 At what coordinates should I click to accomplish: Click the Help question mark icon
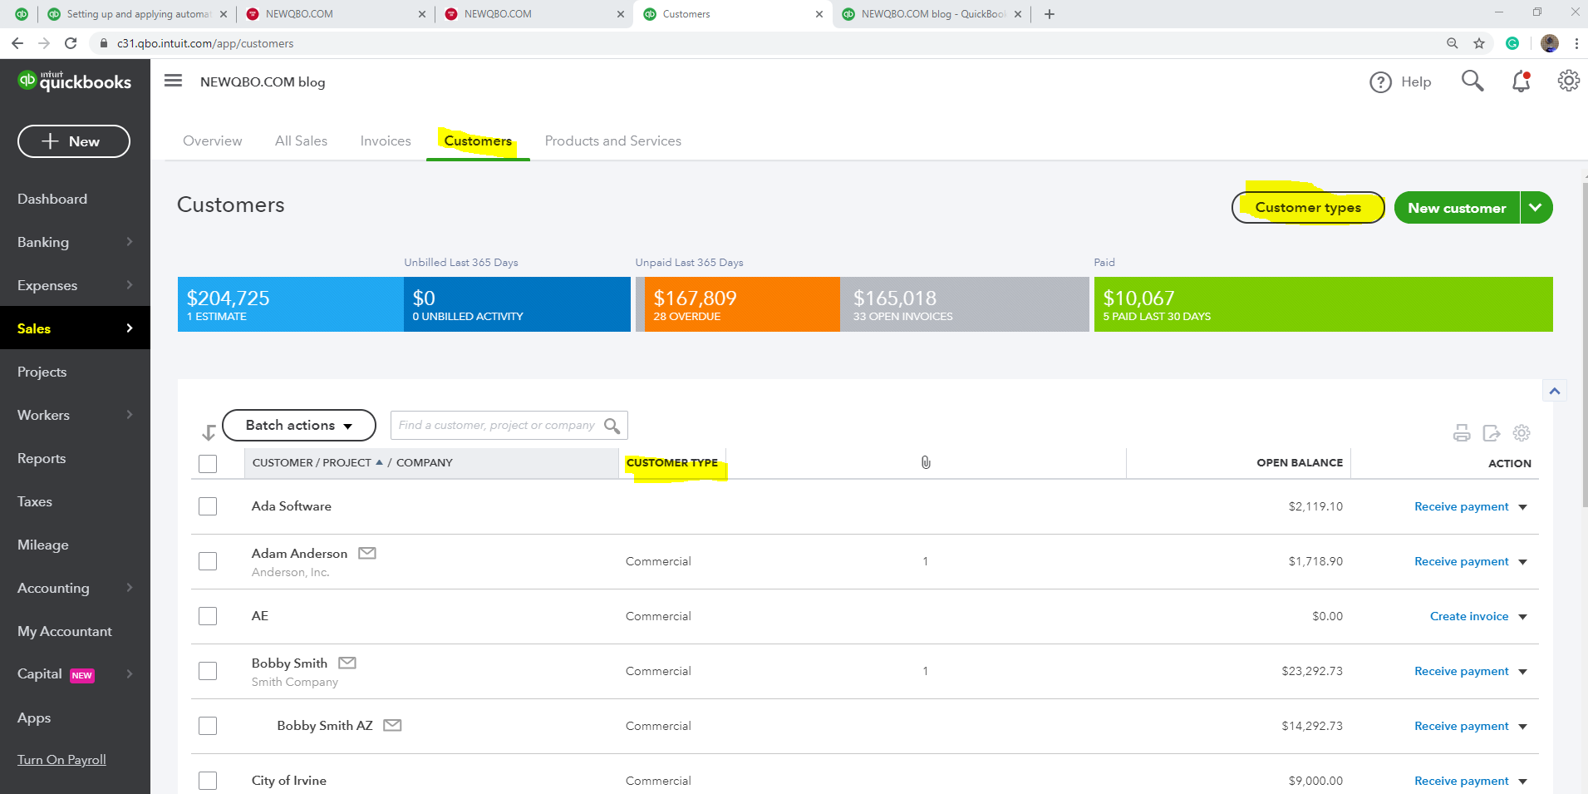point(1380,81)
